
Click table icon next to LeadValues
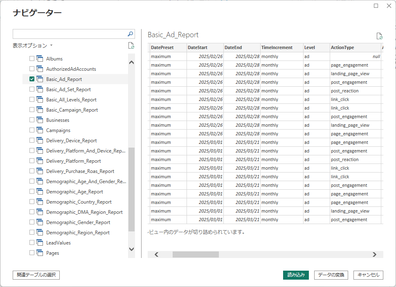[40, 242]
